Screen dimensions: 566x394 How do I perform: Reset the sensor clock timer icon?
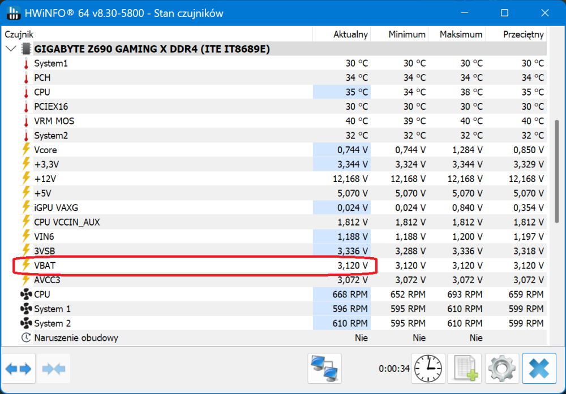(x=428, y=369)
